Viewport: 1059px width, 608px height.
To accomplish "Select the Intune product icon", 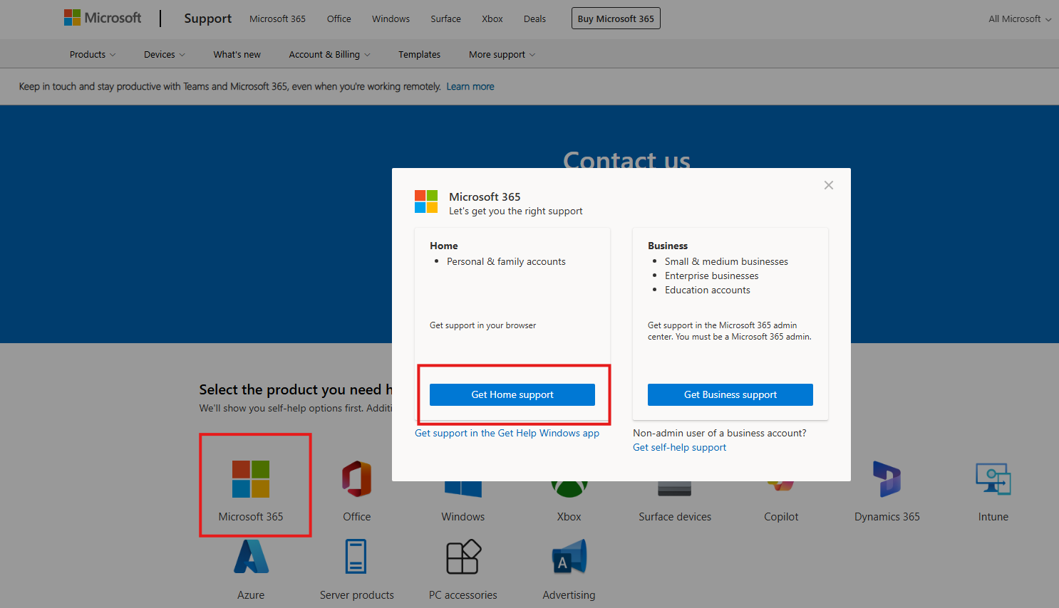I will (993, 478).
